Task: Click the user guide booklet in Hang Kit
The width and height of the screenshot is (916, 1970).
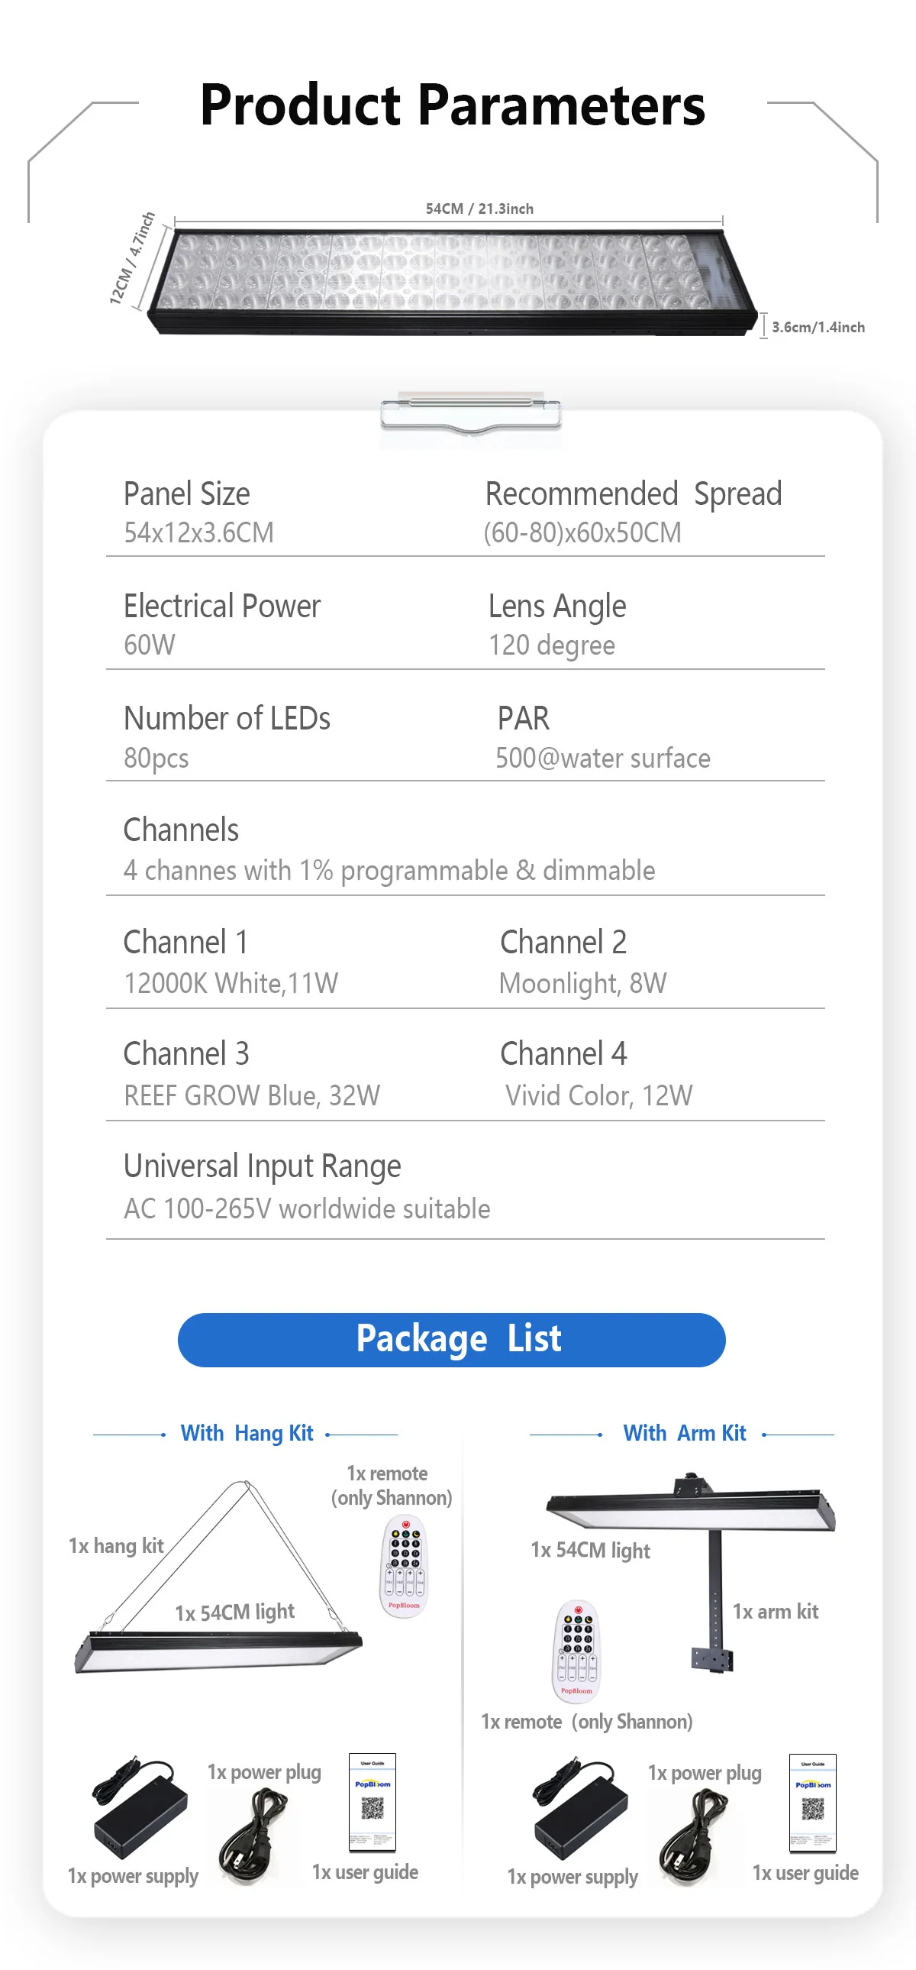Action: pyautogui.click(x=372, y=1802)
